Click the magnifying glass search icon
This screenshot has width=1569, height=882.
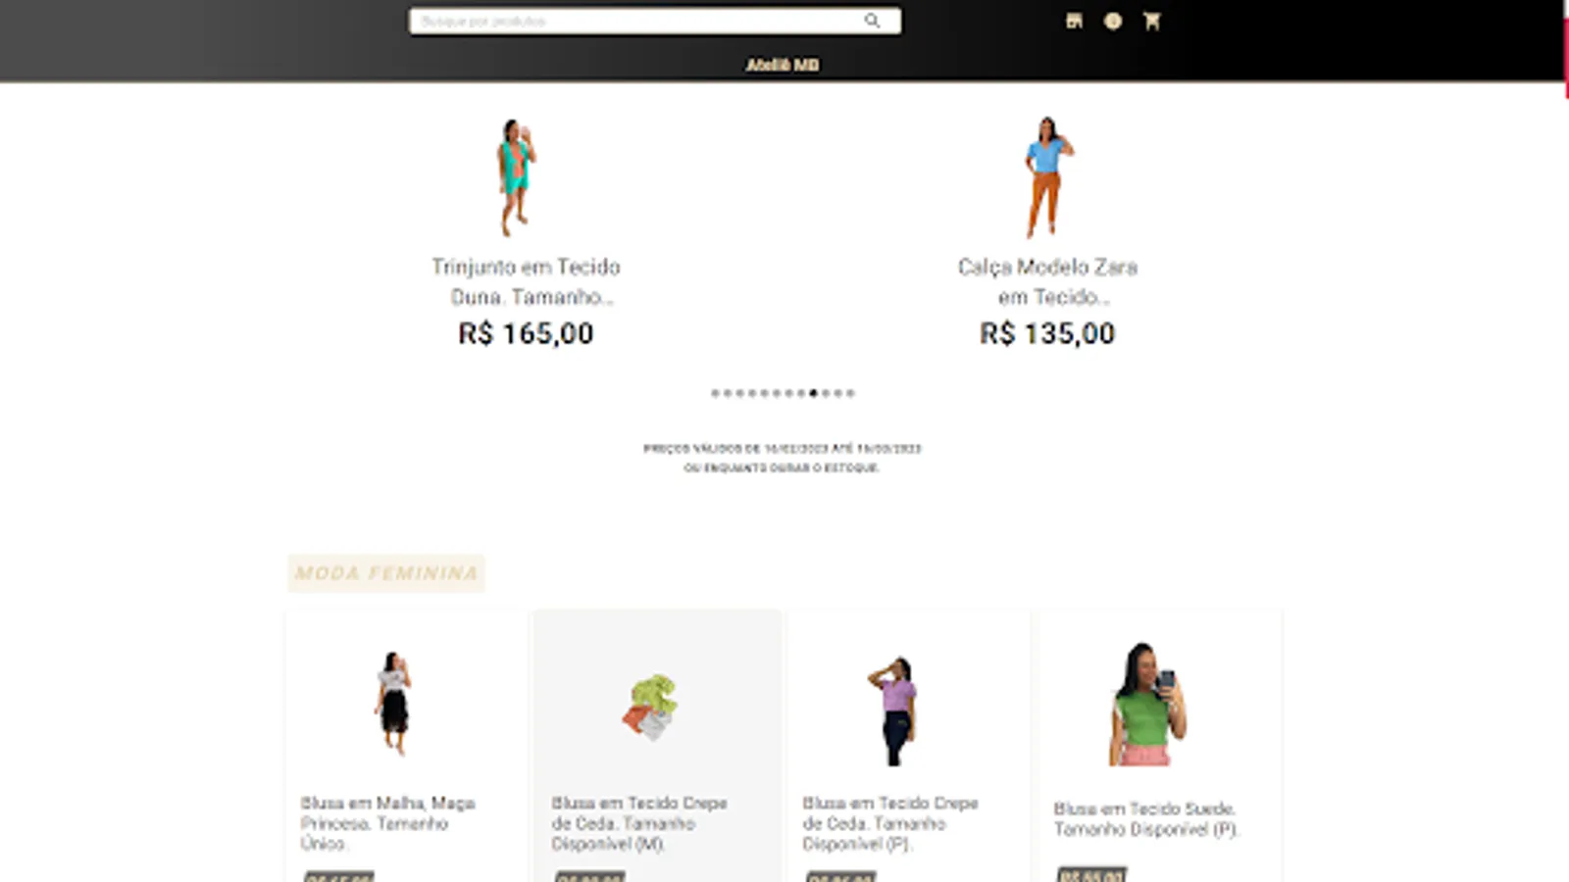(872, 21)
